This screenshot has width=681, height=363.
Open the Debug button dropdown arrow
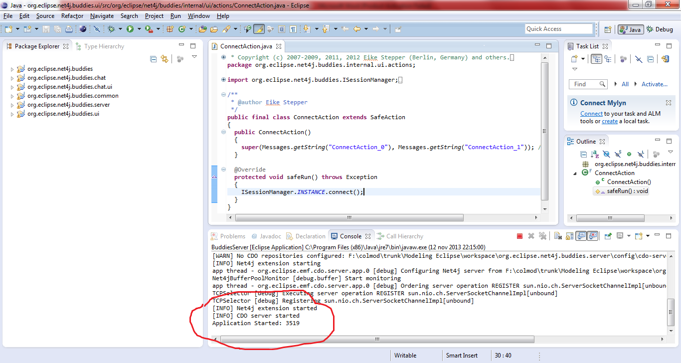(121, 29)
